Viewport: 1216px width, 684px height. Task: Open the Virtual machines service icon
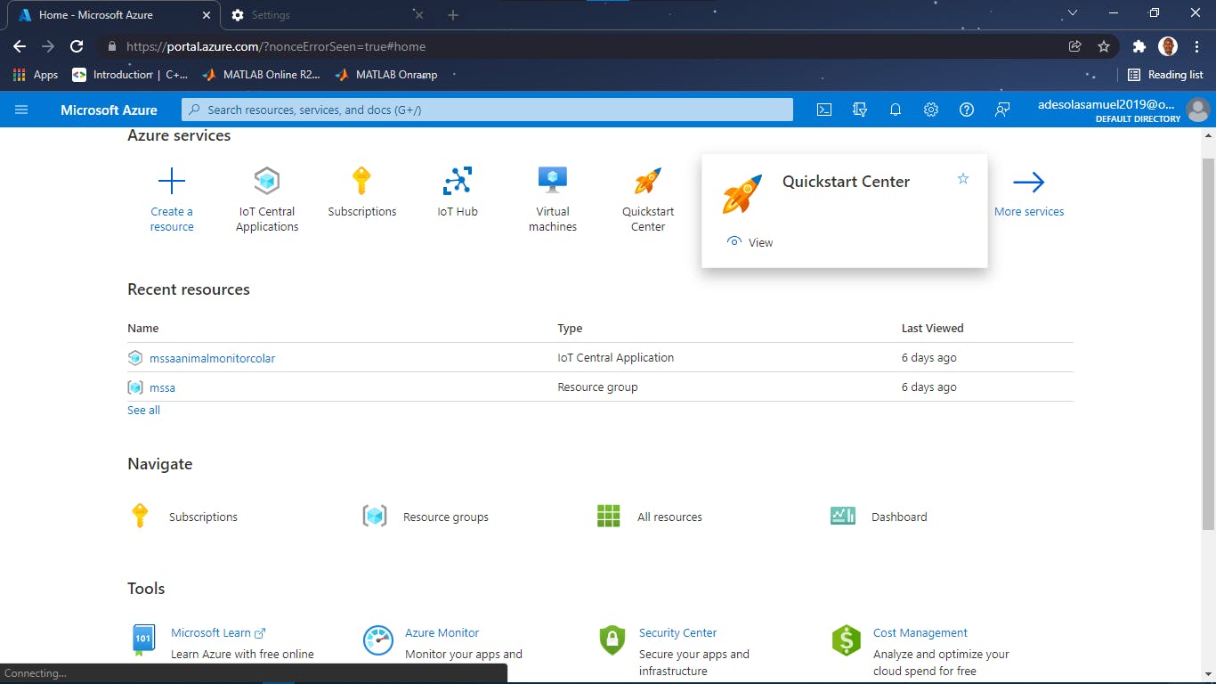(553, 181)
